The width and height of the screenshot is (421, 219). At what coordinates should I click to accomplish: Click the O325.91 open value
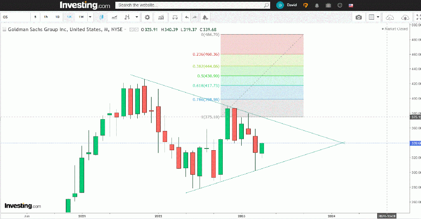149,30
